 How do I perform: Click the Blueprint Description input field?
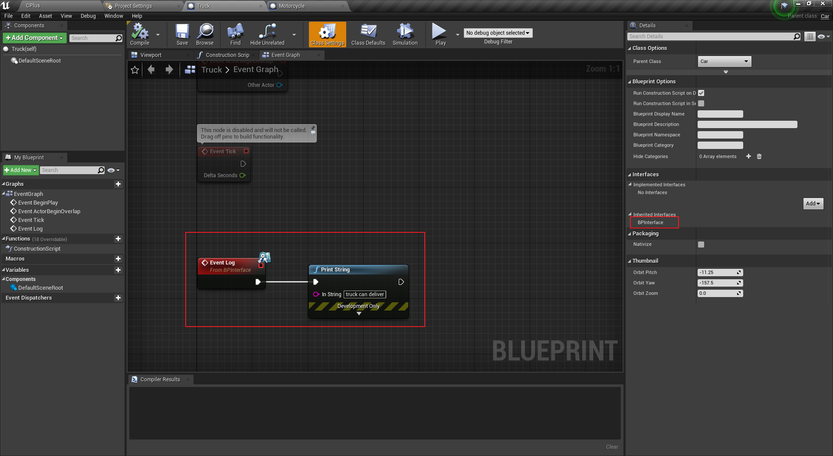[x=747, y=125]
